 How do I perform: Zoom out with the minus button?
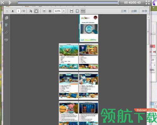point(44,11)
